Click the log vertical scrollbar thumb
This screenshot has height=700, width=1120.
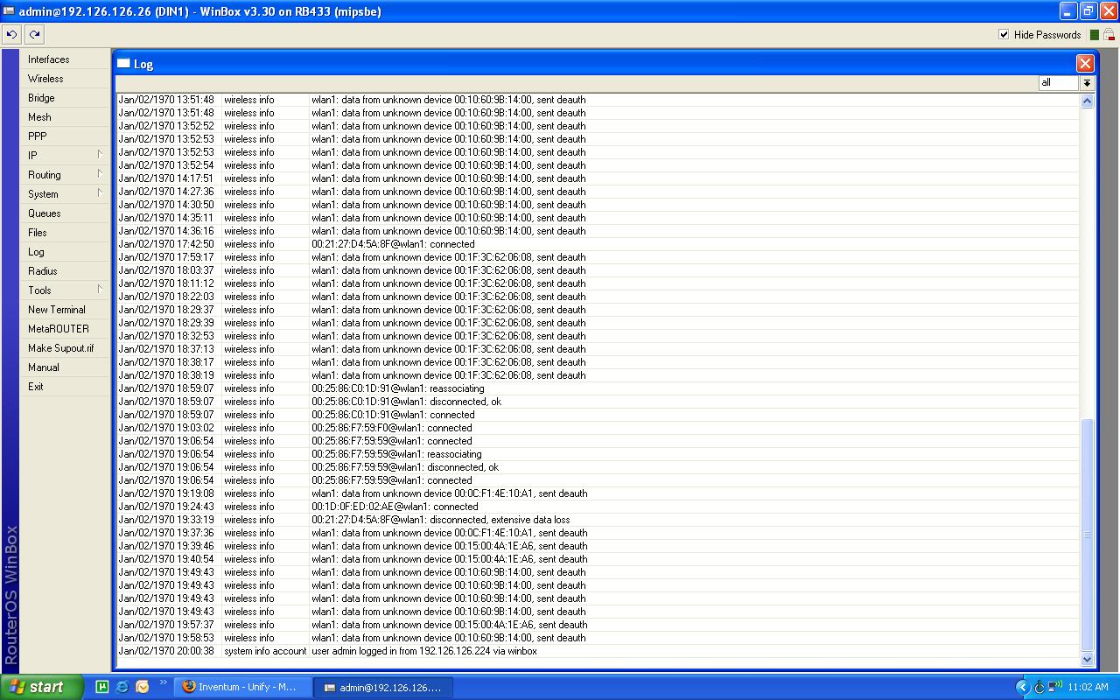(x=1087, y=534)
